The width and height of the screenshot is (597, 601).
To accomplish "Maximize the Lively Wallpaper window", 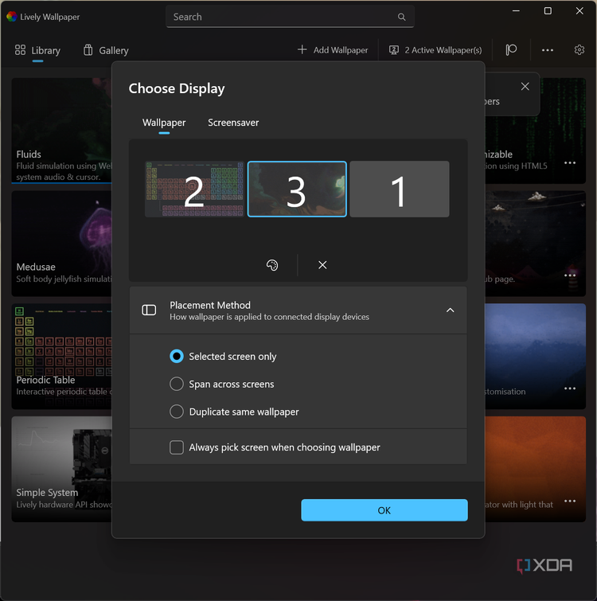I will (548, 11).
